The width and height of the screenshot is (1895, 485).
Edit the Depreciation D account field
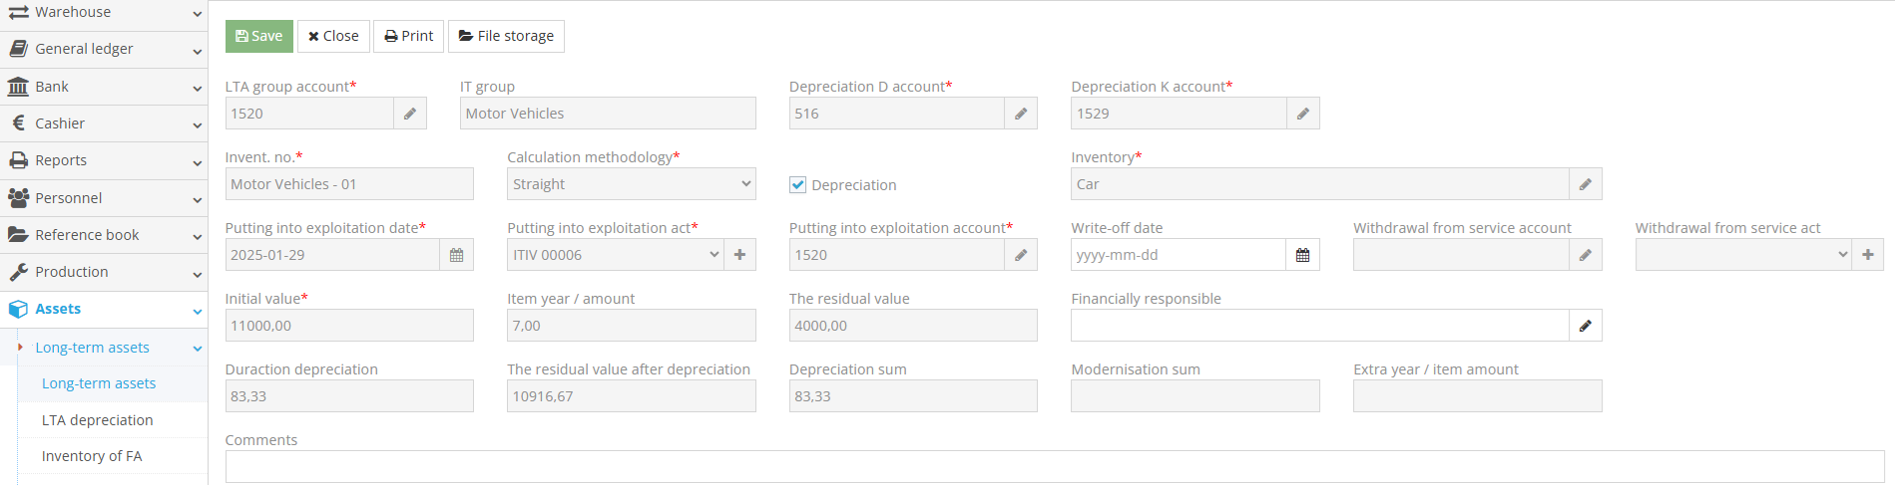1020,114
